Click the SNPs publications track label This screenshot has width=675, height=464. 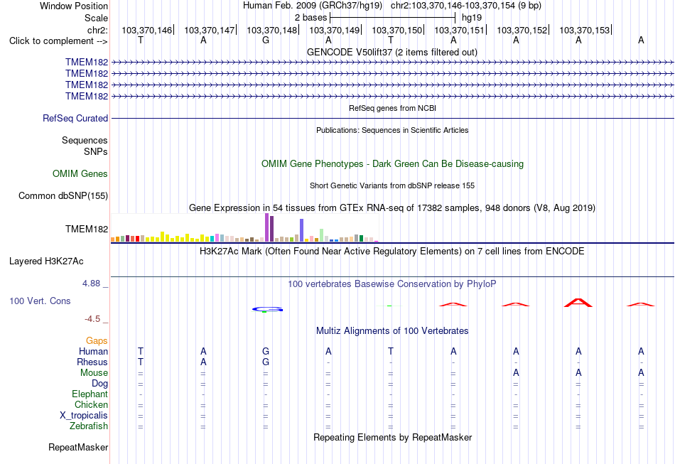[96, 151]
